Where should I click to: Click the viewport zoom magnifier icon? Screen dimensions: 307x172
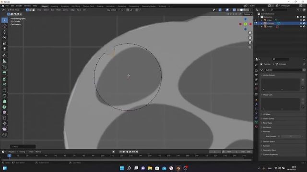250,33
